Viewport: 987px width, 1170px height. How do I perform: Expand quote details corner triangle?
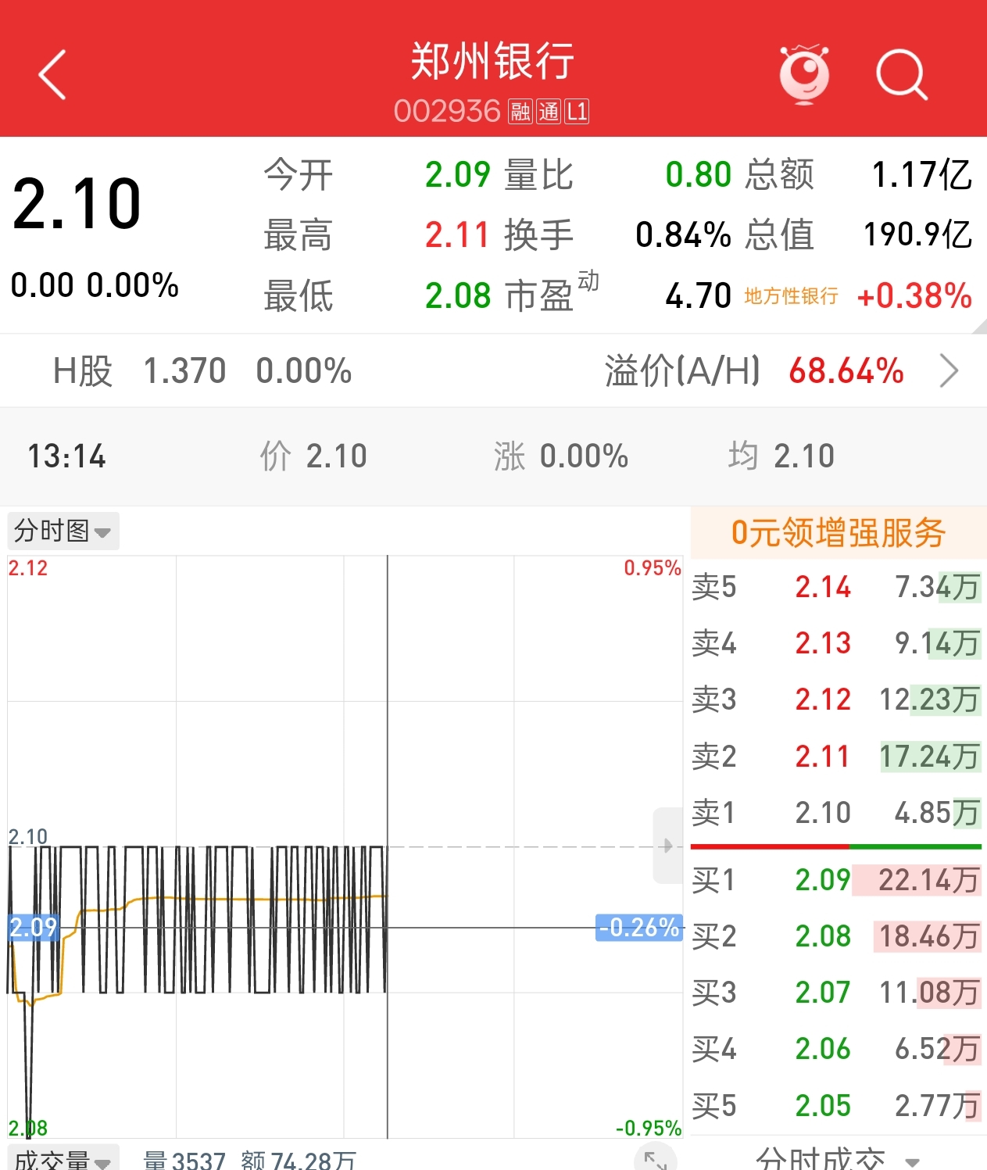pos(979,326)
